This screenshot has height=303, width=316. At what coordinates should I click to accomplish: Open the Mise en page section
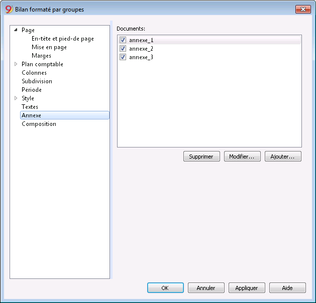(49, 47)
